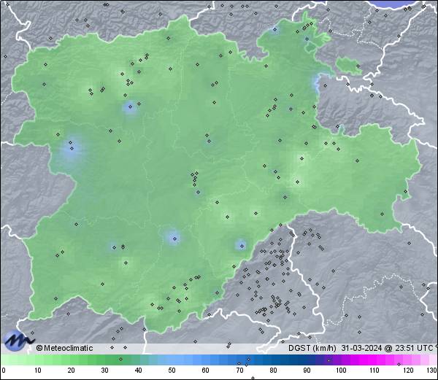438x380 pixels.
Task: Click the scale label 40
Action: 139,371
